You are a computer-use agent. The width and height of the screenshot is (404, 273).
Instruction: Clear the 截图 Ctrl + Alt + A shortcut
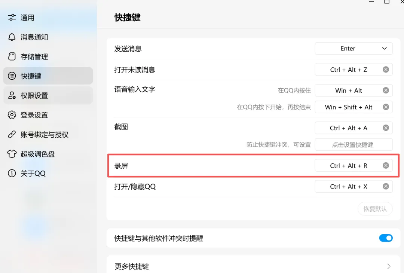[386, 128]
